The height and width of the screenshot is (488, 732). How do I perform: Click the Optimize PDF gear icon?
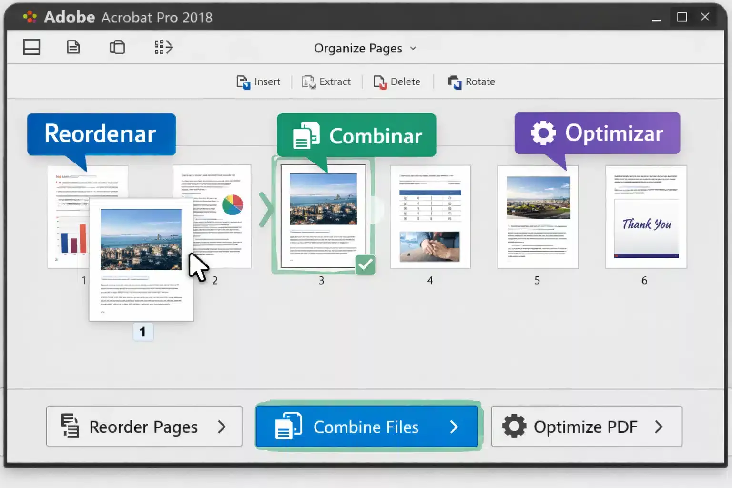pyautogui.click(x=514, y=426)
